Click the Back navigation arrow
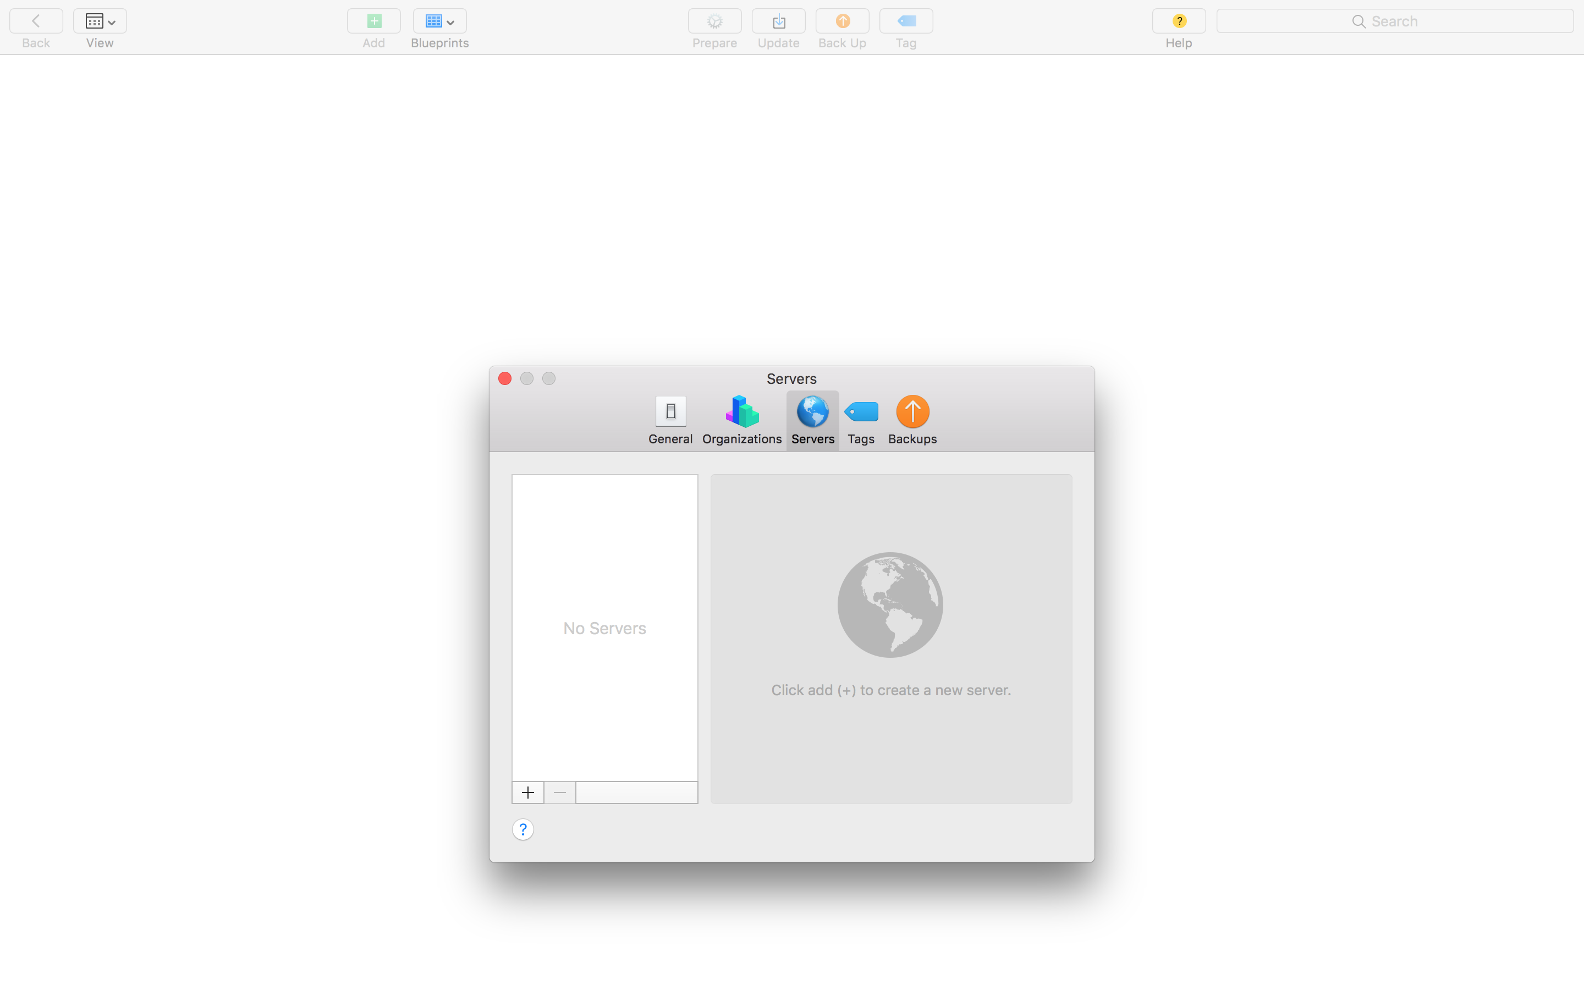The width and height of the screenshot is (1584, 990). [36, 21]
